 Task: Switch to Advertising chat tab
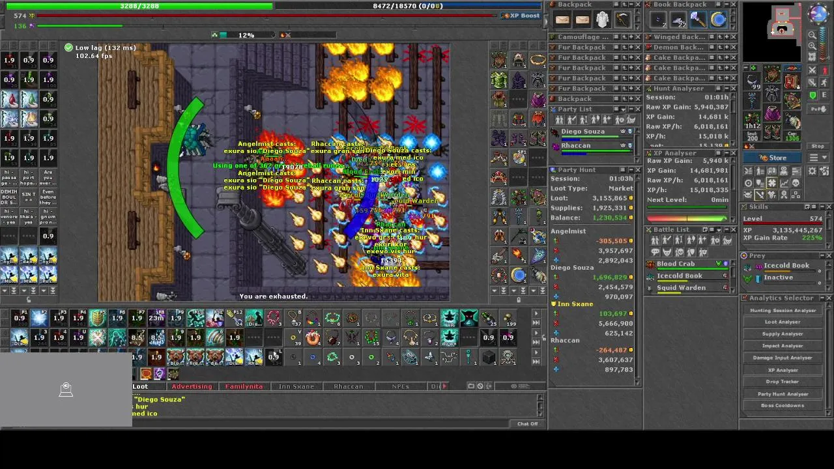pos(192,386)
